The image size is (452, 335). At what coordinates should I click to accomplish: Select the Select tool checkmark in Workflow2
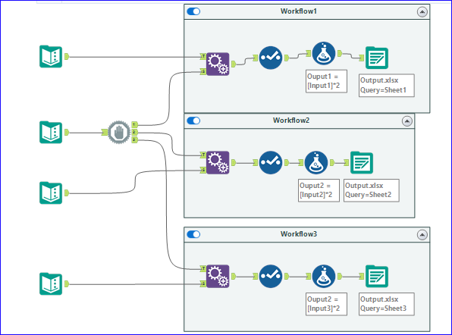point(271,162)
